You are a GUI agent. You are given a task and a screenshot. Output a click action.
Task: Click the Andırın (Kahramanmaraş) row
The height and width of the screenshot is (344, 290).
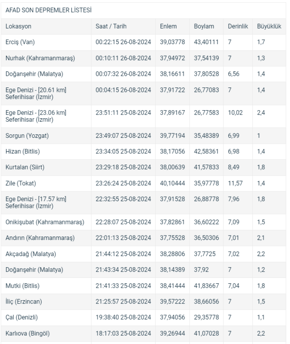click(x=144, y=238)
